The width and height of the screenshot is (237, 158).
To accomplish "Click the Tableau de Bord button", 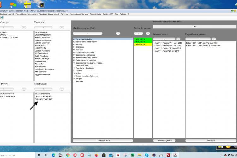I will pyautogui.click(x=103, y=140).
